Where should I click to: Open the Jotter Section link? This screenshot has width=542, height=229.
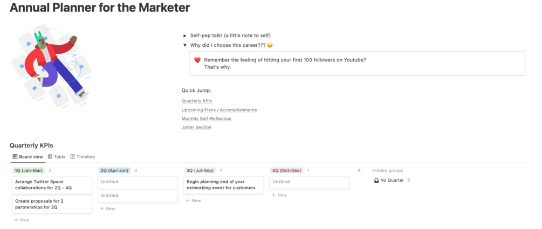pyautogui.click(x=196, y=127)
